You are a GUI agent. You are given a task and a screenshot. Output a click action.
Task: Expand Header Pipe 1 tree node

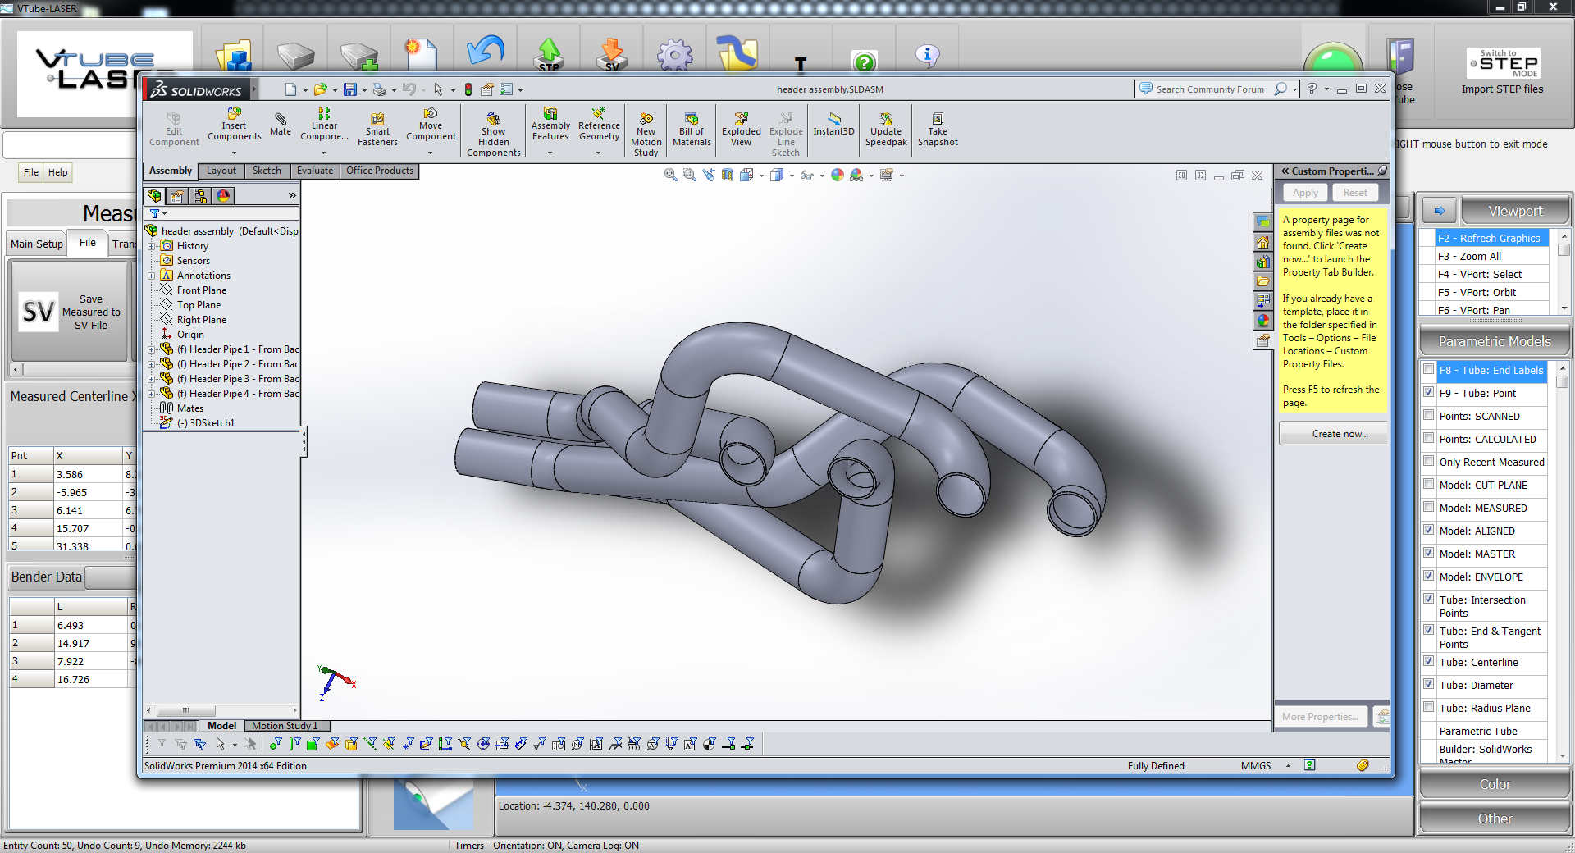[151, 349]
